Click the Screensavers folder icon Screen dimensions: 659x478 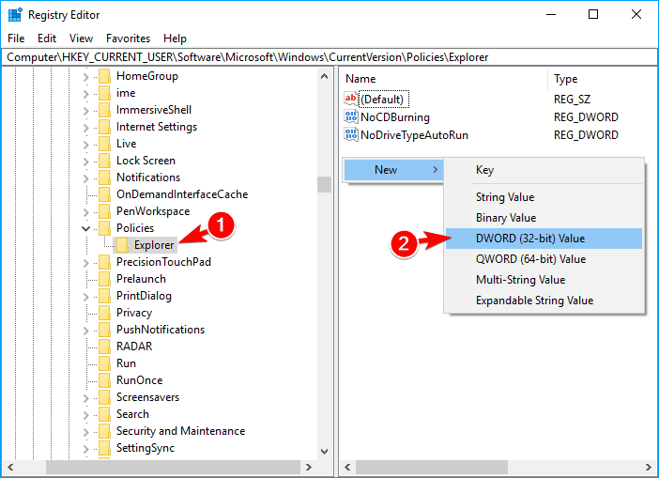104,397
